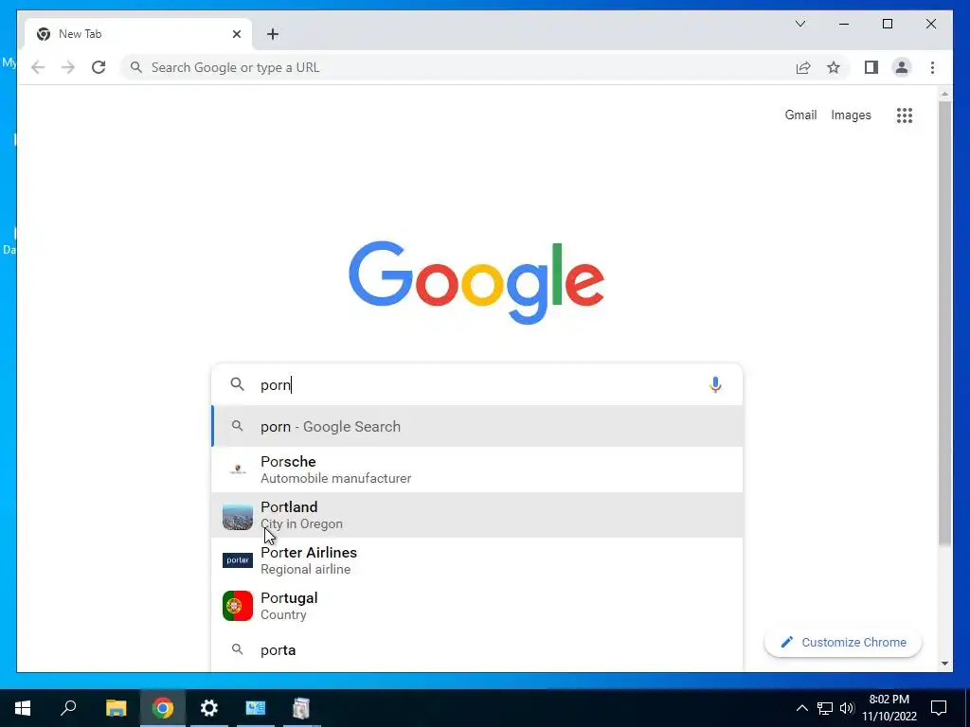
Task: Open the side panel icon
Action: [871, 67]
